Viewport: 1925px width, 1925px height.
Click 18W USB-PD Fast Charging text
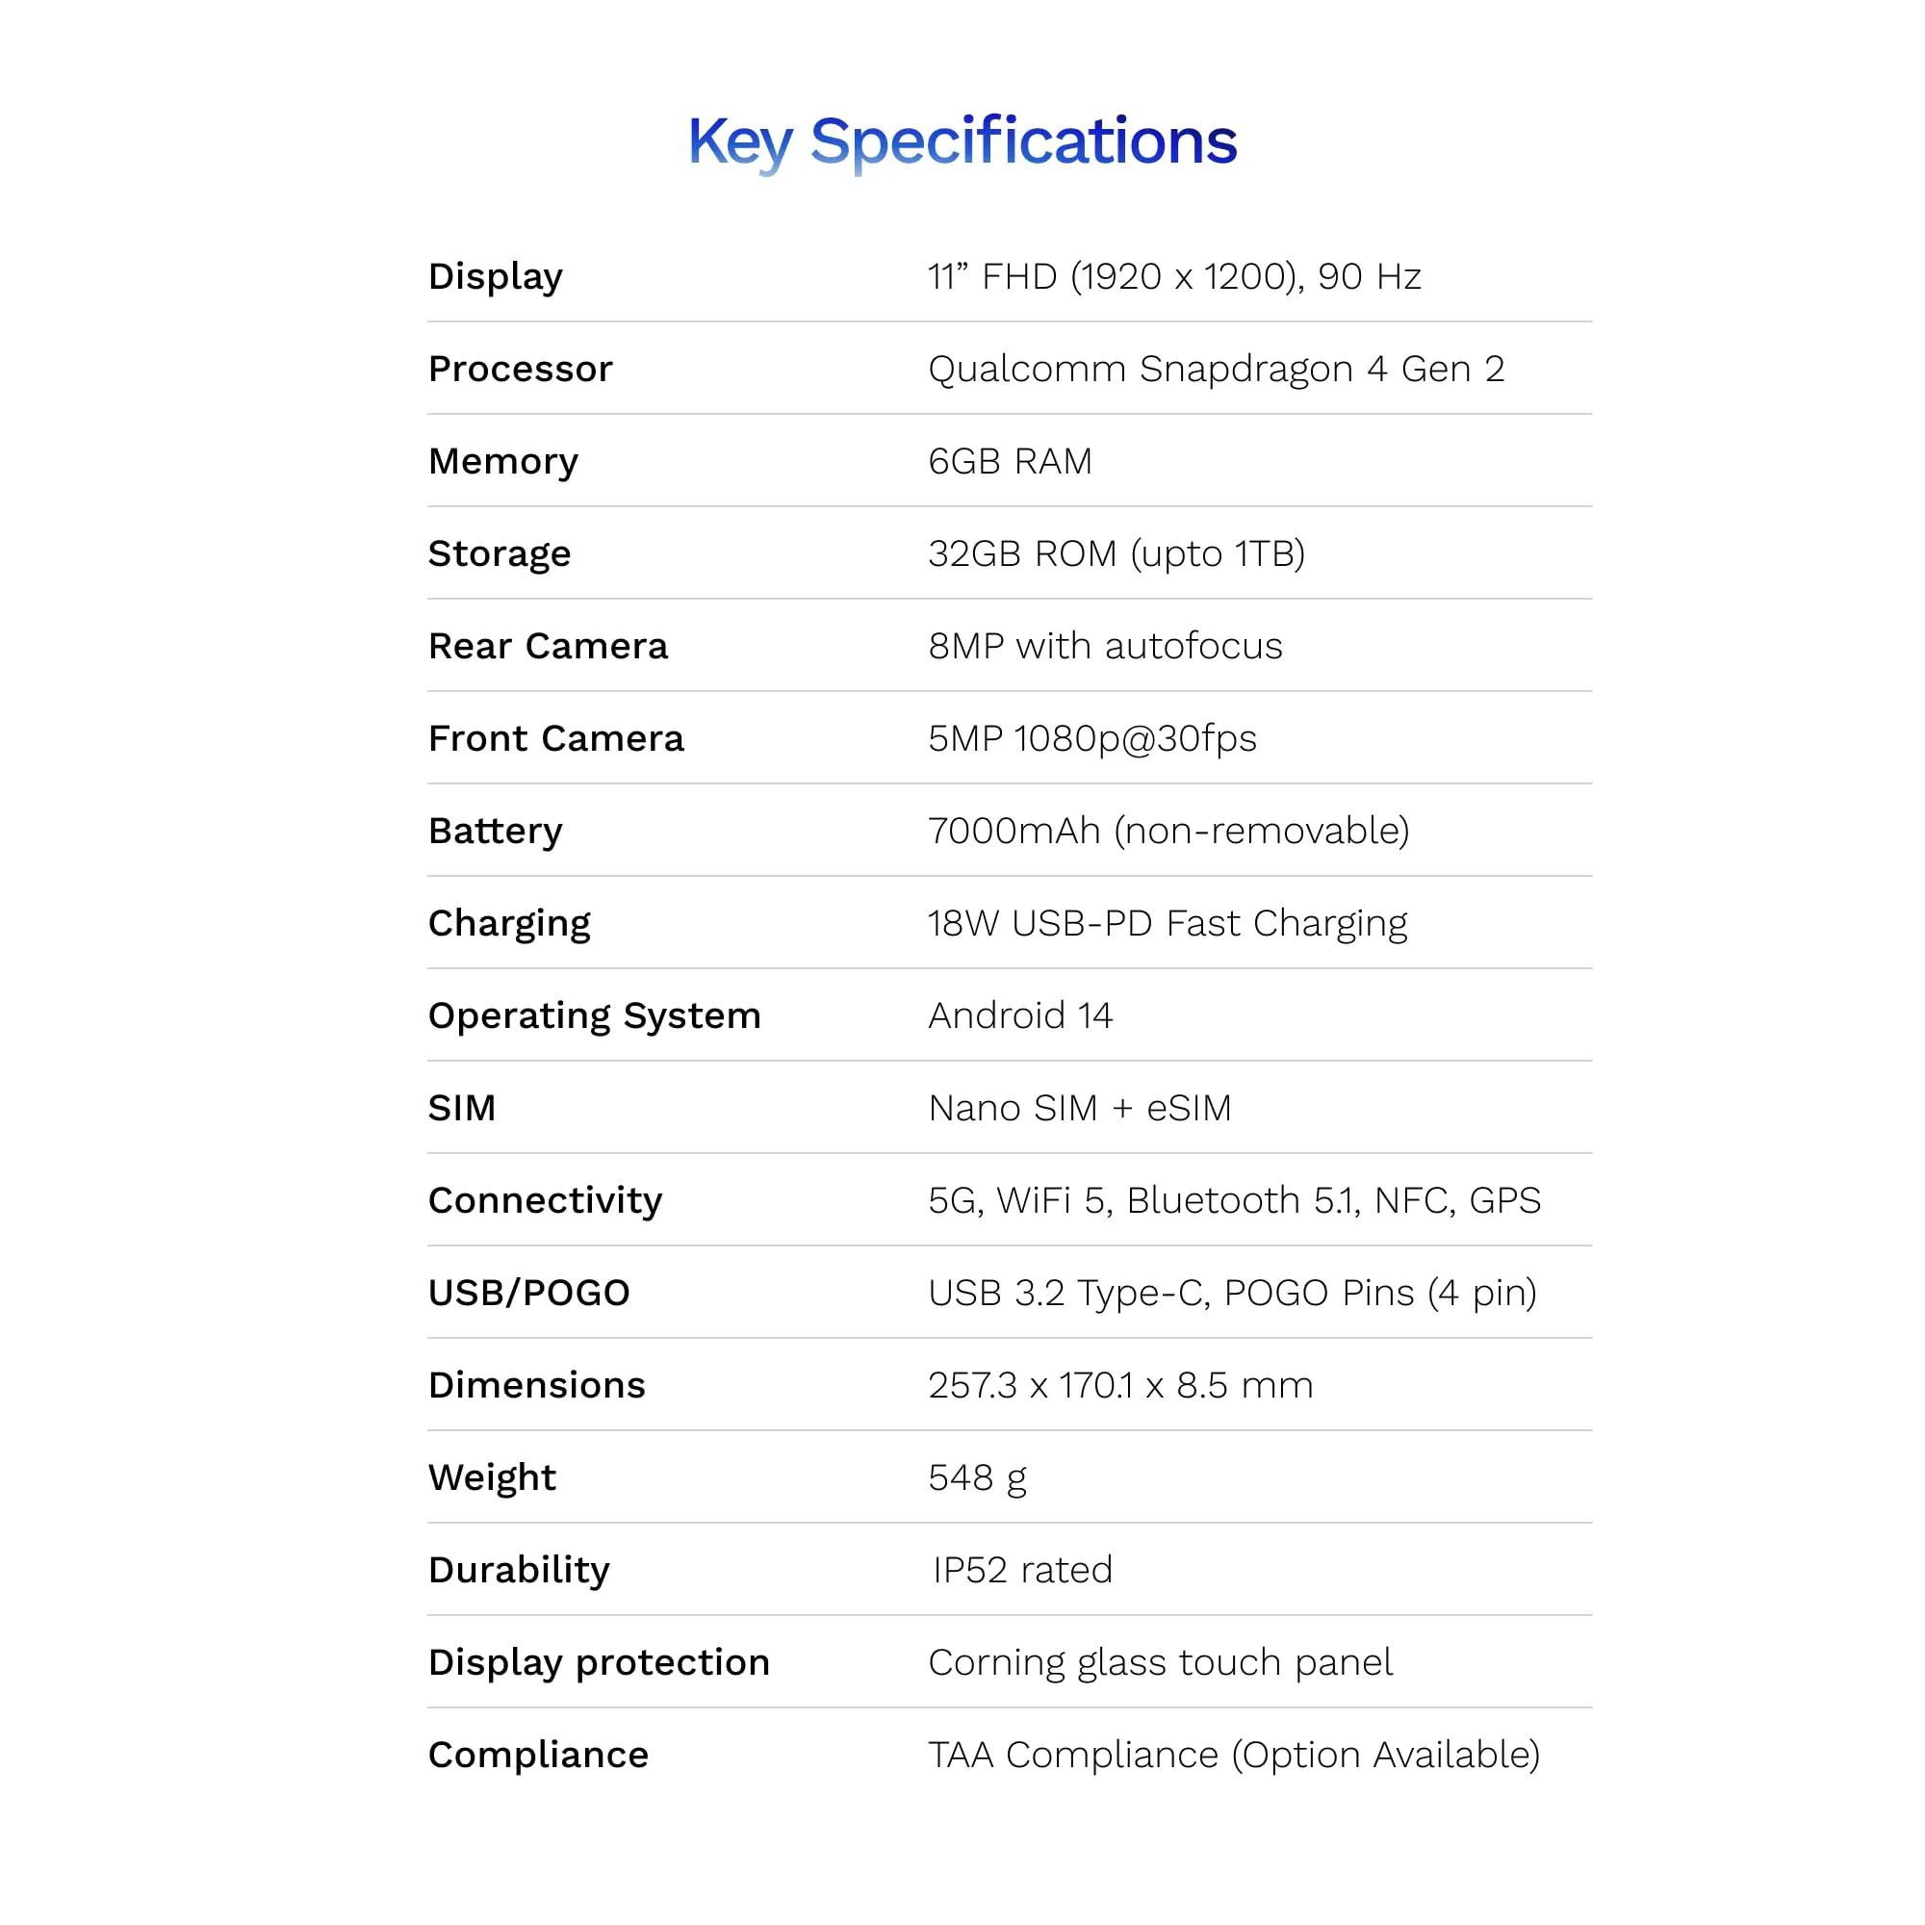(x=1167, y=925)
